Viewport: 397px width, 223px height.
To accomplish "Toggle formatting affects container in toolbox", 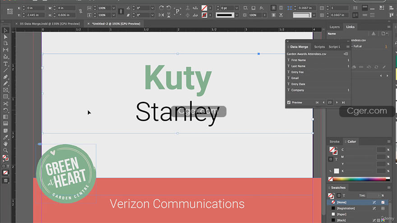I will [x=4, y=166].
